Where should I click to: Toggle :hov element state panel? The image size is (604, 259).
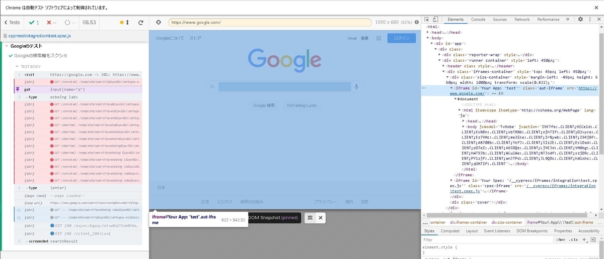[x=561, y=240]
